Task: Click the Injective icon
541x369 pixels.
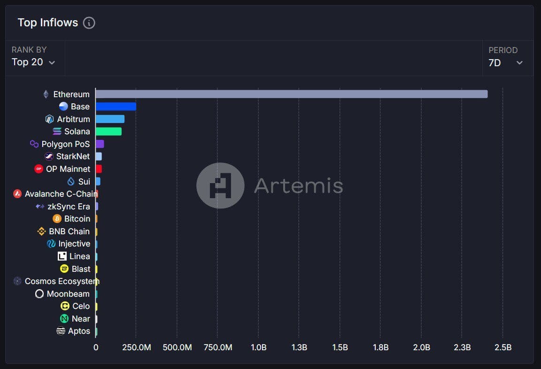Action: [51, 244]
